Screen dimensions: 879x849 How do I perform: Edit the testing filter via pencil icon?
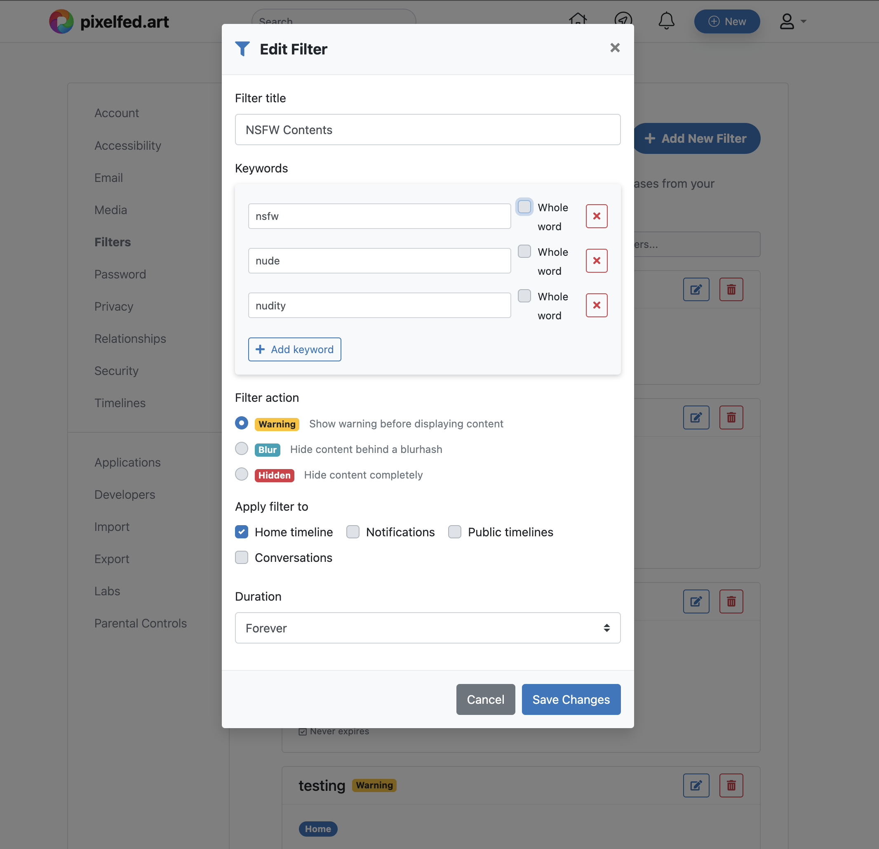pos(696,785)
